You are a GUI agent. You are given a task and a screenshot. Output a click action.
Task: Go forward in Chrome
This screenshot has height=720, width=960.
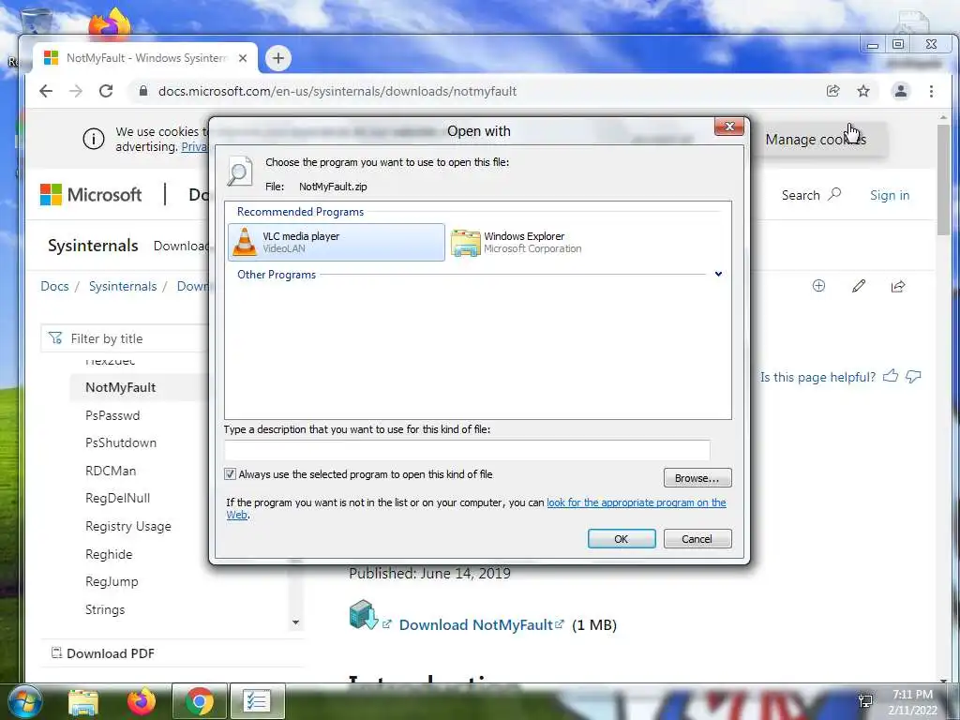pos(76,91)
